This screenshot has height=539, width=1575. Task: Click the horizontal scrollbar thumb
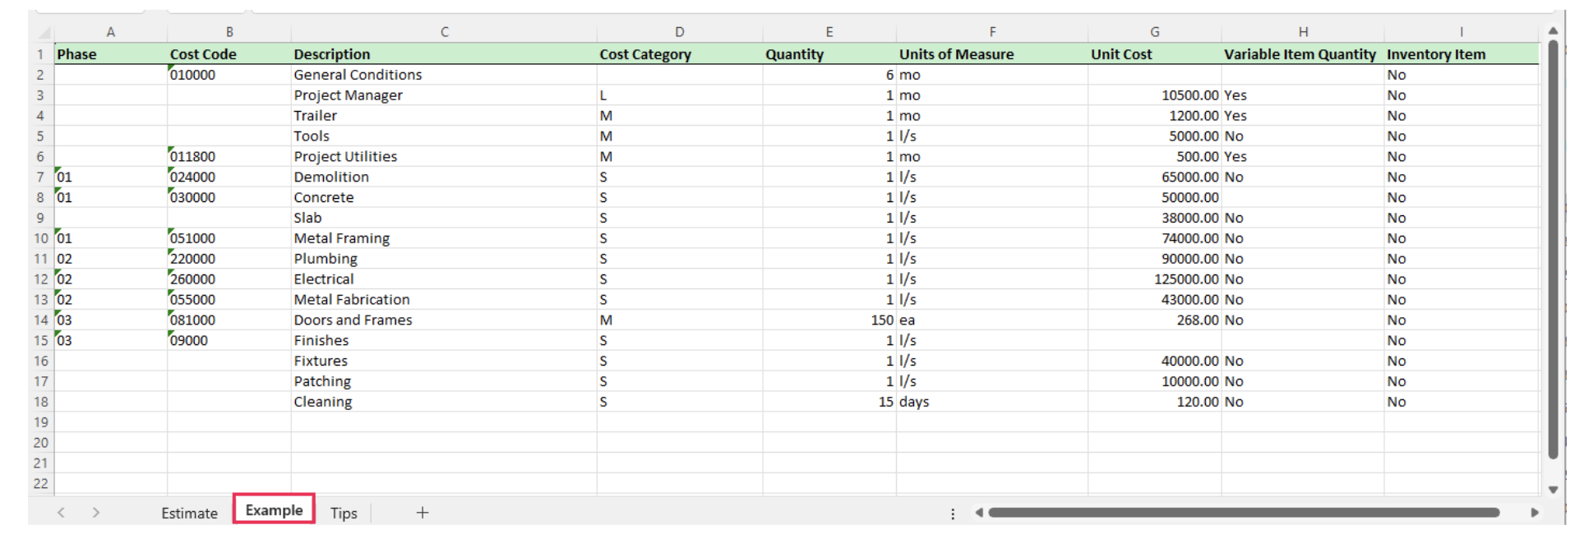1243,513
